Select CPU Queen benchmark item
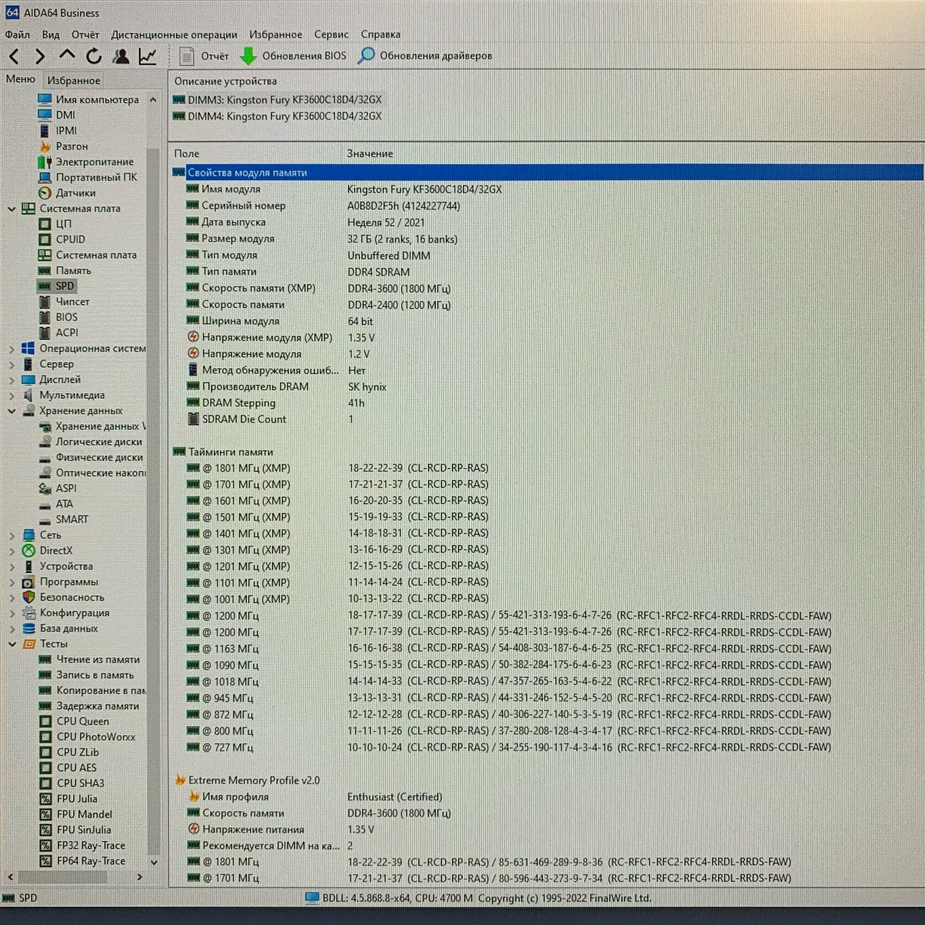Image resolution: width=925 pixels, height=925 pixels. (x=82, y=721)
